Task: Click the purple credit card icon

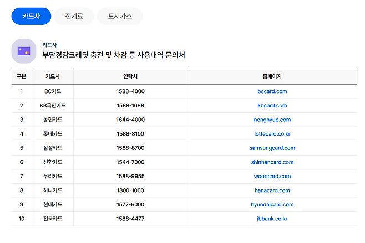Action: click(x=24, y=51)
